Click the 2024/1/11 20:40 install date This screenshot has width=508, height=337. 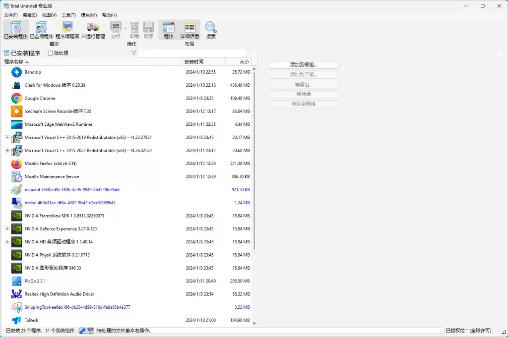(x=200, y=281)
